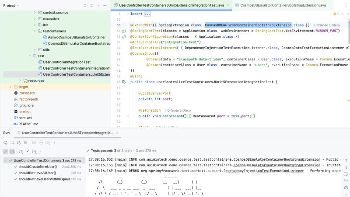This screenshot has width=350, height=197.
Task: Click the Run tool window label
Action: pyautogui.click(x=7, y=133)
